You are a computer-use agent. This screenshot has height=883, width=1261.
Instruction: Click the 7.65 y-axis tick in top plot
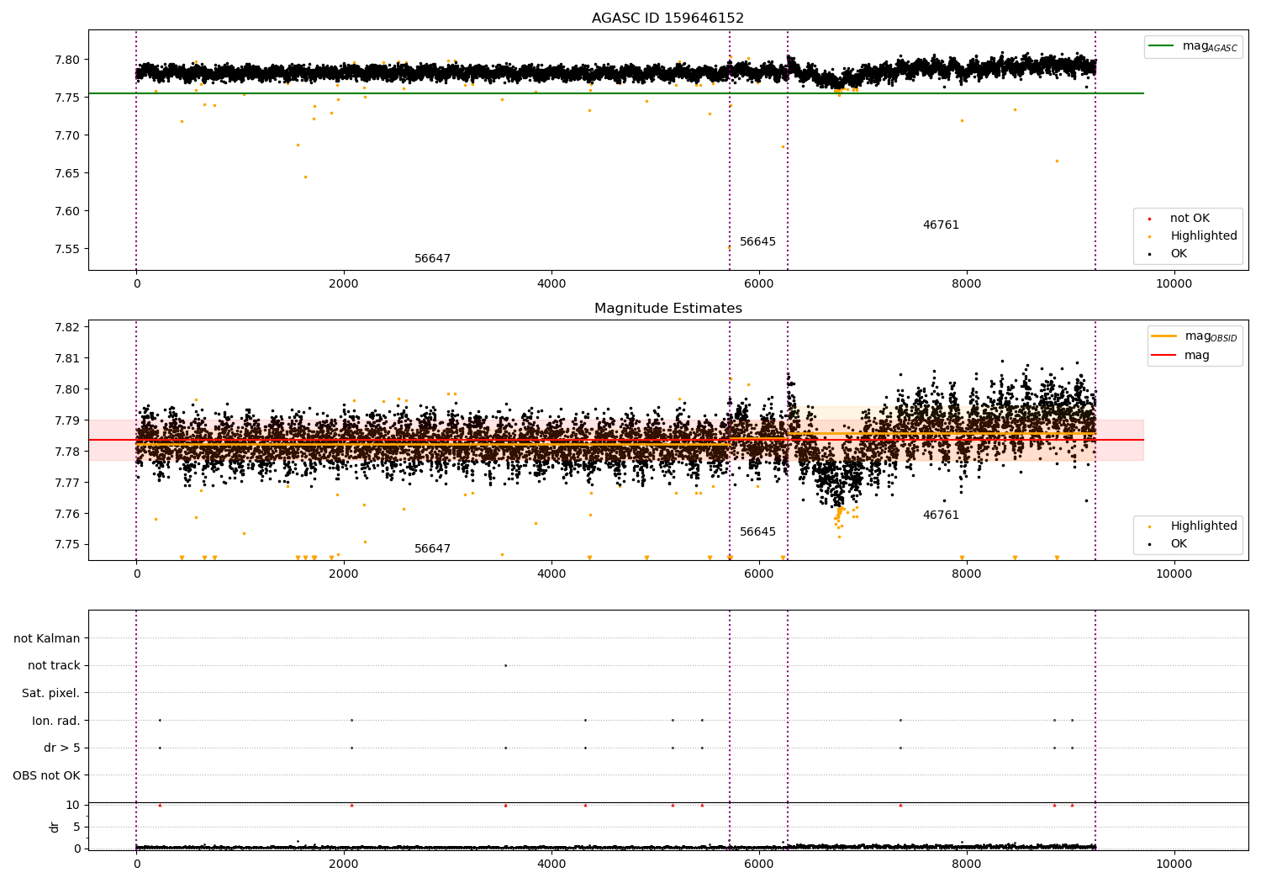[x=67, y=173]
